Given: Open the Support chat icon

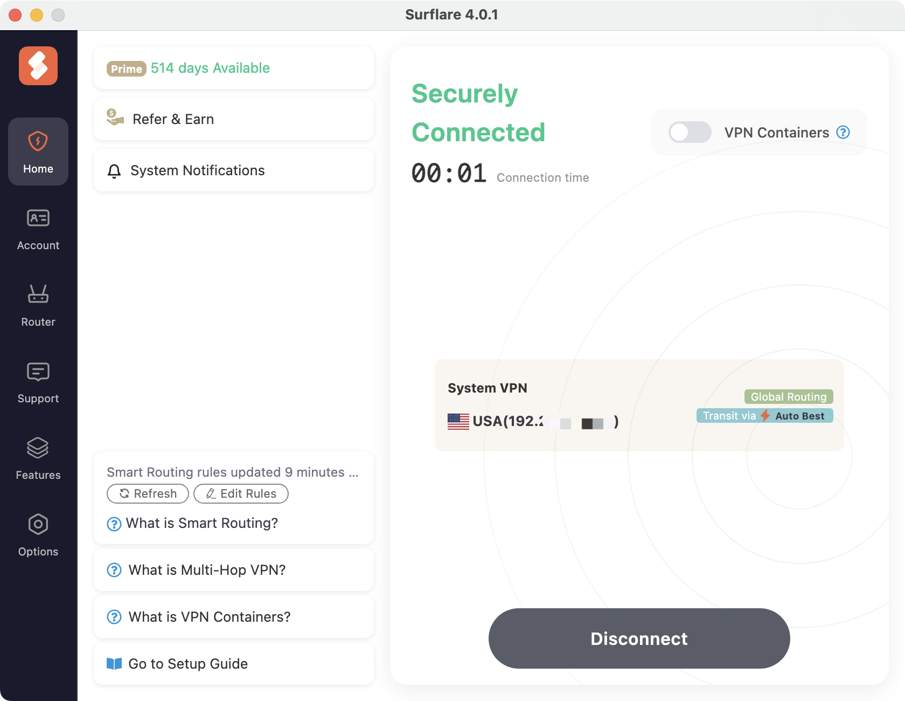Looking at the screenshot, I should click(x=38, y=372).
